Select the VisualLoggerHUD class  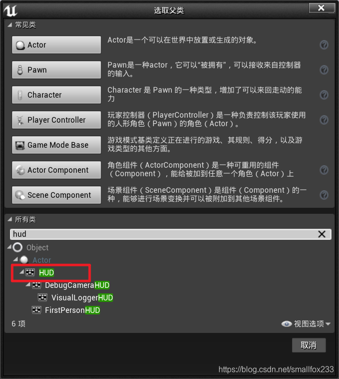(82, 297)
